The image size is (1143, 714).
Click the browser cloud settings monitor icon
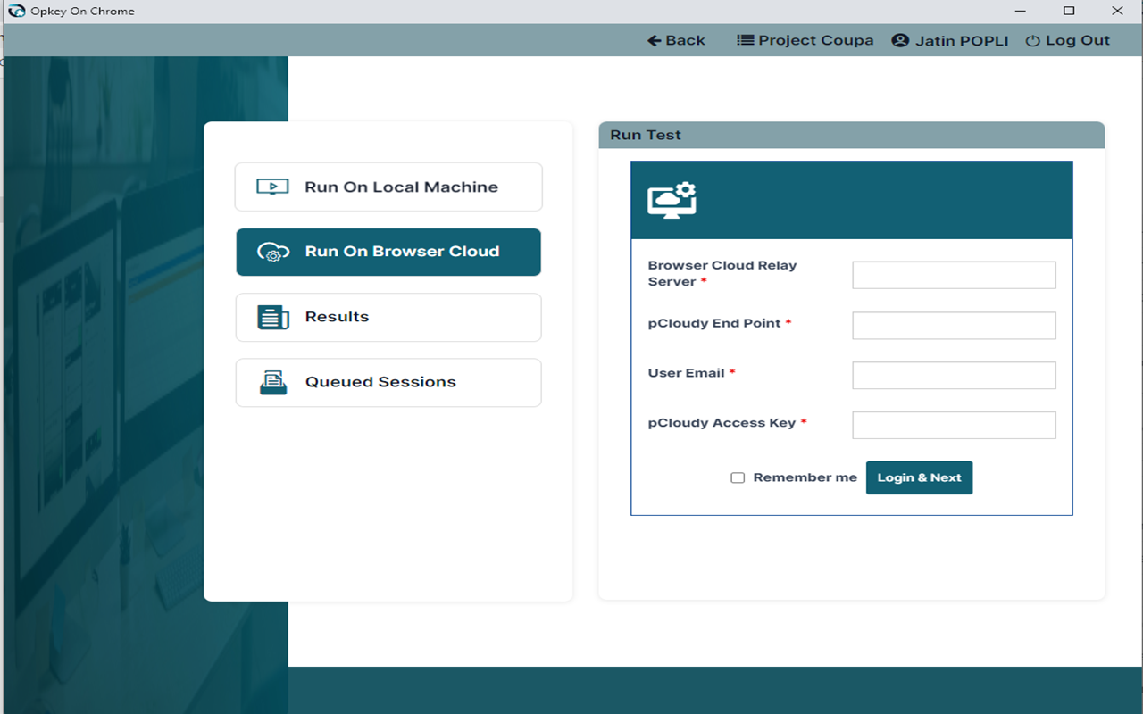click(x=672, y=200)
